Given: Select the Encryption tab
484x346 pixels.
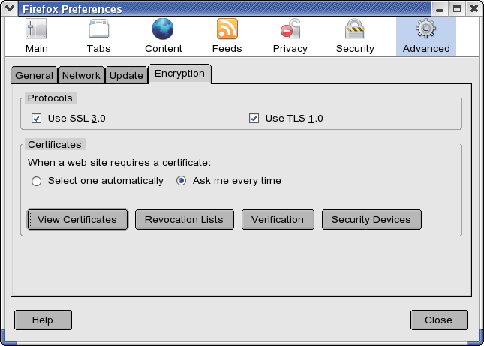Looking at the screenshot, I should click(x=179, y=74).
